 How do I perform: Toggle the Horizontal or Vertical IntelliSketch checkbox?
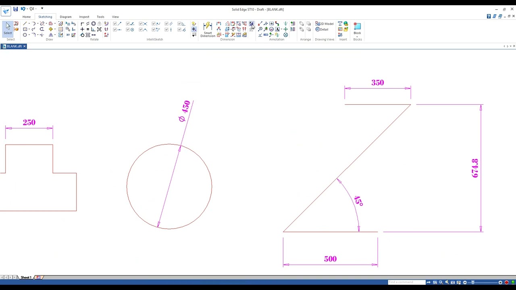[x=166, y=29]
